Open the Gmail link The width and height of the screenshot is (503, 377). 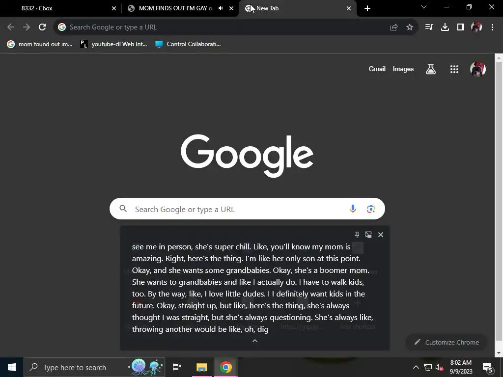pos(377,69)
